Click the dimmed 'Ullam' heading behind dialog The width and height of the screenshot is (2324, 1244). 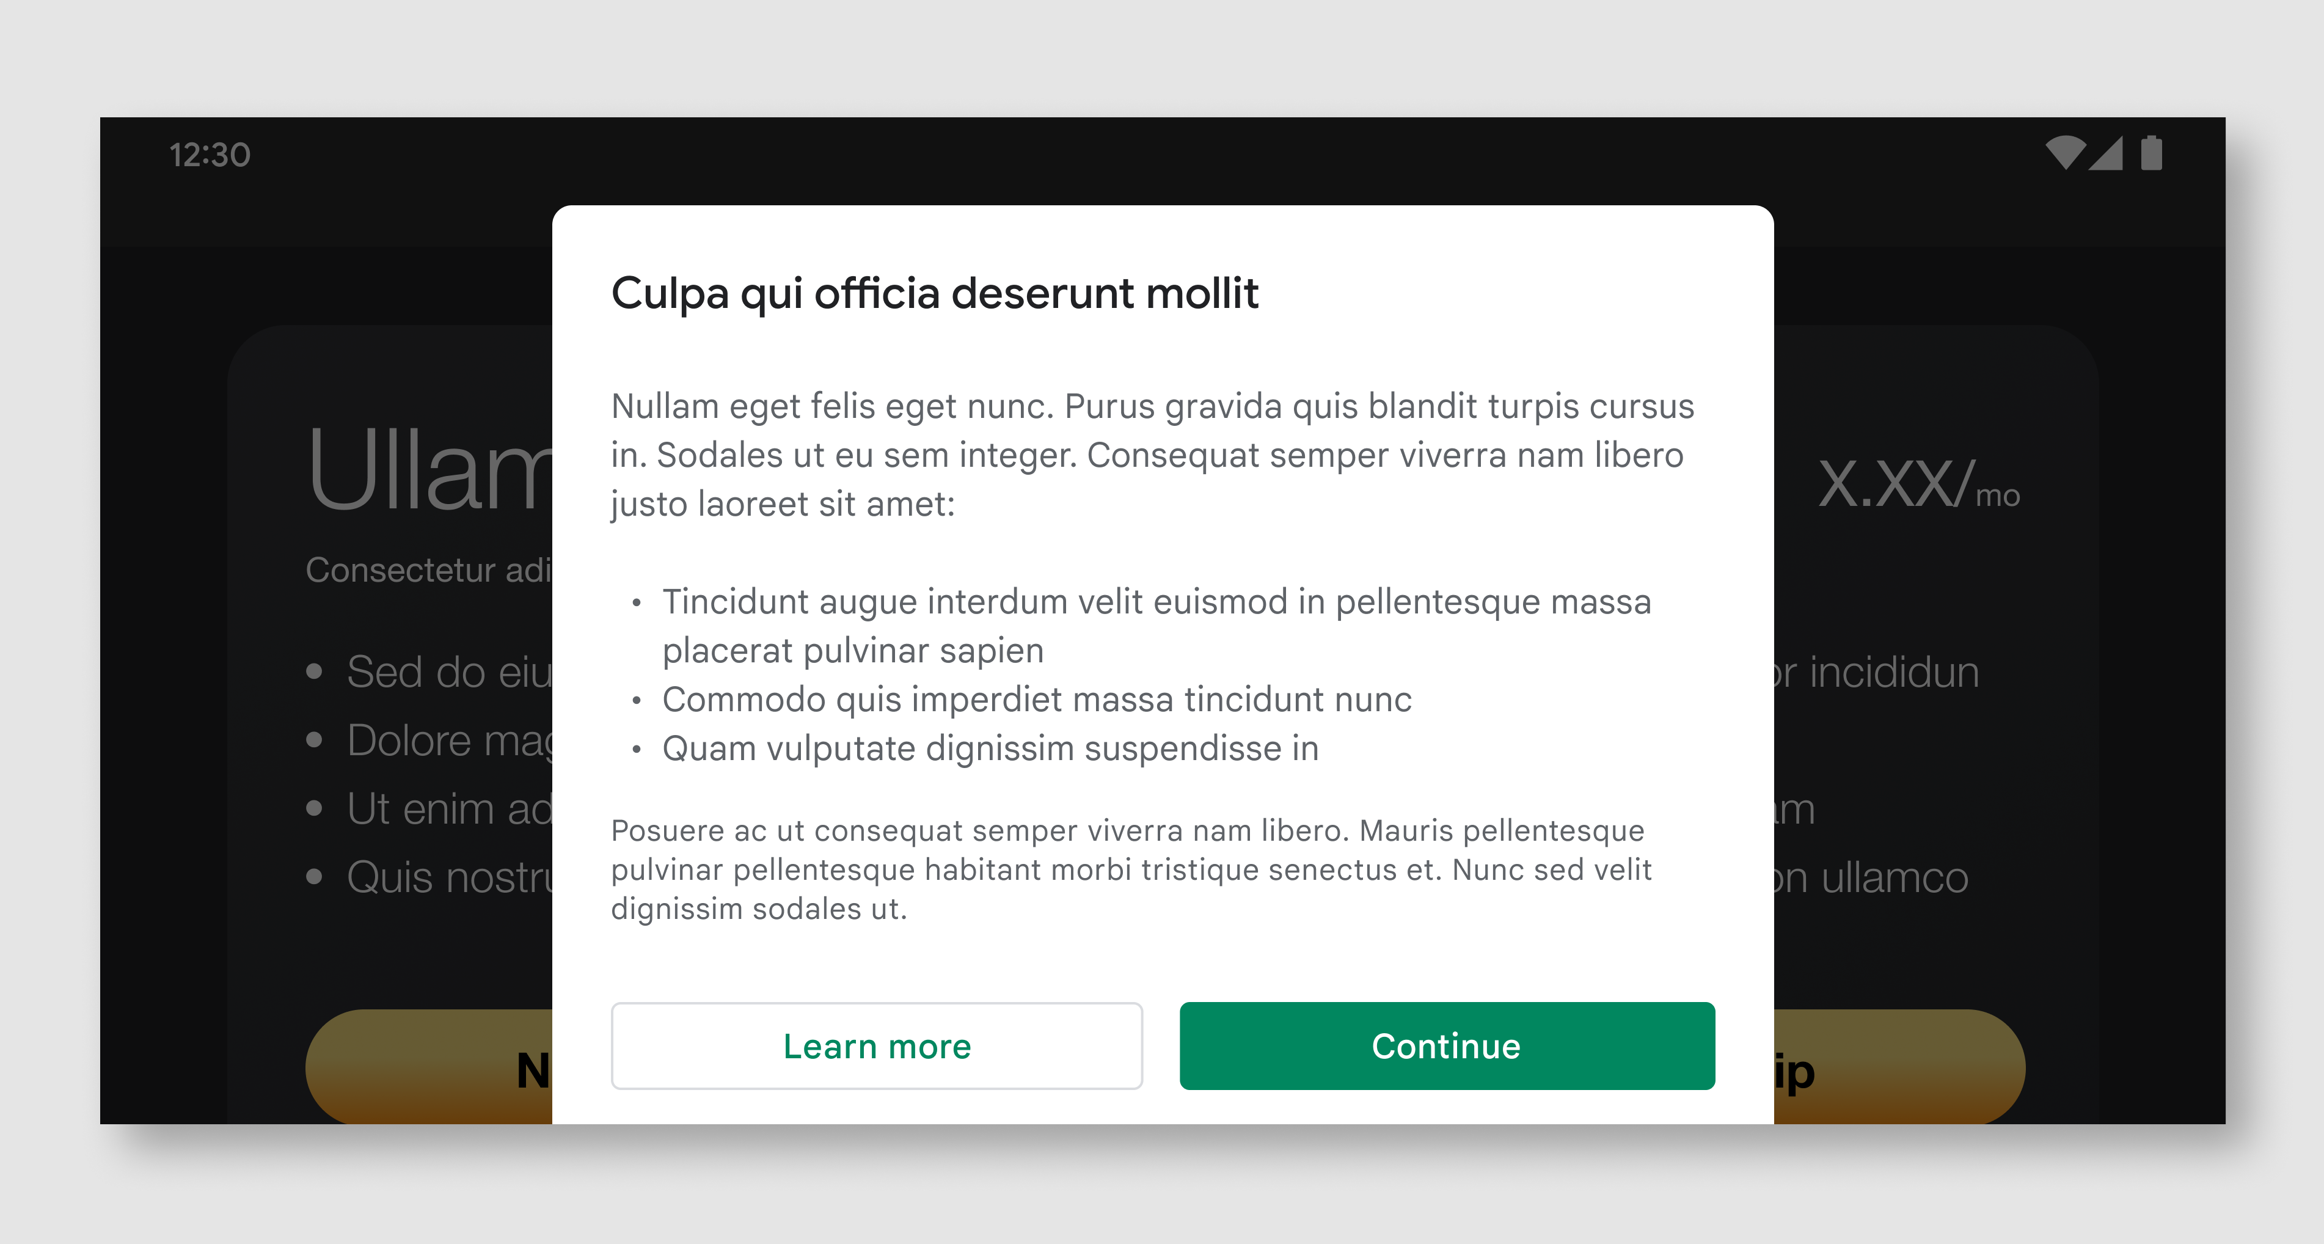[x=430, y=469]
